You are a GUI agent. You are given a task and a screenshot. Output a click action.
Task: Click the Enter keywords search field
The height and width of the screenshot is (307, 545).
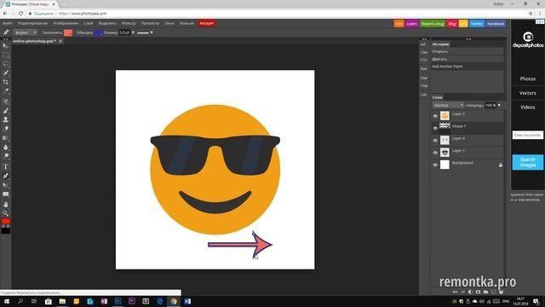pyautogui.click(x=527, y=135)
